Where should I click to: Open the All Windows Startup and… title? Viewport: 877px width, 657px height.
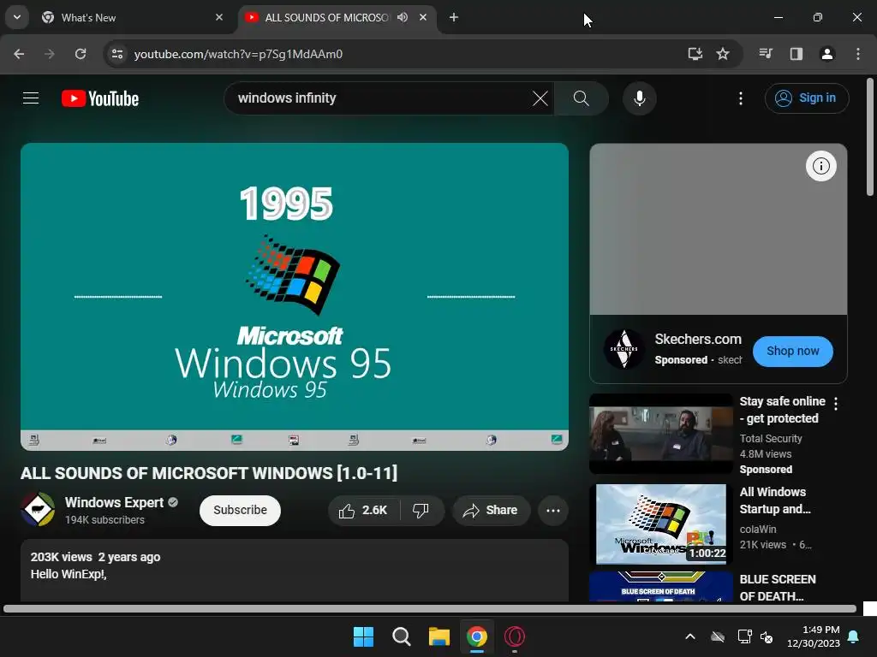[774, 500]
